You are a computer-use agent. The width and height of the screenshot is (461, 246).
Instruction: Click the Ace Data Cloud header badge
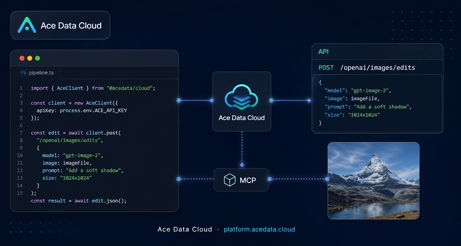coord(60,25)
